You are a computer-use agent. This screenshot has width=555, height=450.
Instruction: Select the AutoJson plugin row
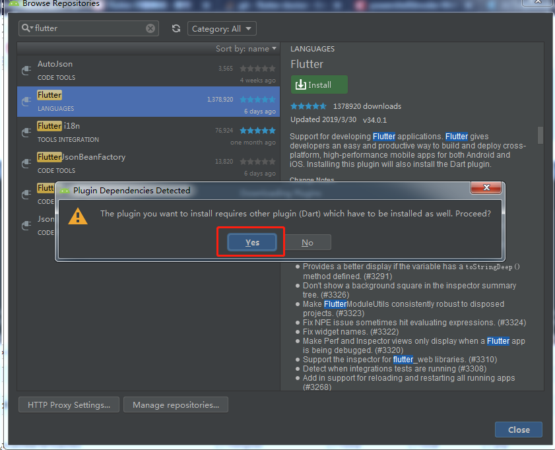coord(148,71)
